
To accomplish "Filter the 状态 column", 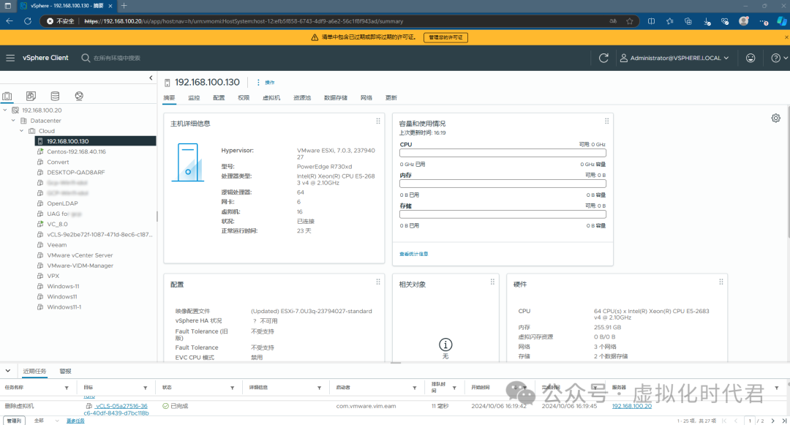I will coord(233,388).
